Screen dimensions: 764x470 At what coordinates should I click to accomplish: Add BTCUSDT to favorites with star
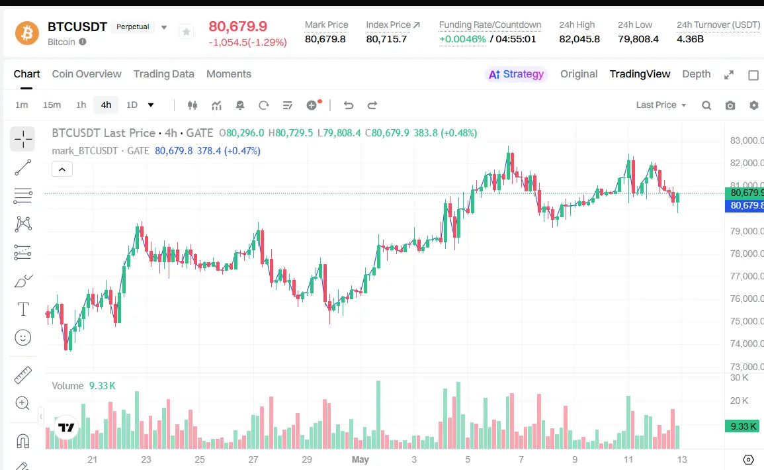pyautogui.click(x=186, y=32)
